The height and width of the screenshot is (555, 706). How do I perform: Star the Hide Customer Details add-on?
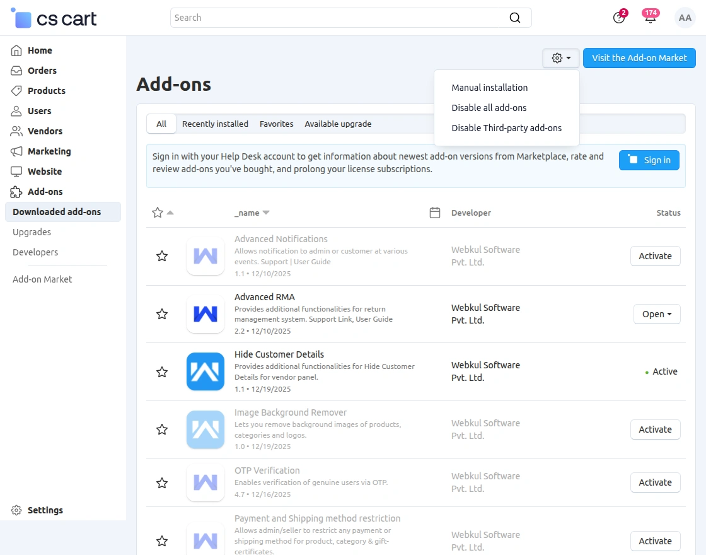click(162, 372)
